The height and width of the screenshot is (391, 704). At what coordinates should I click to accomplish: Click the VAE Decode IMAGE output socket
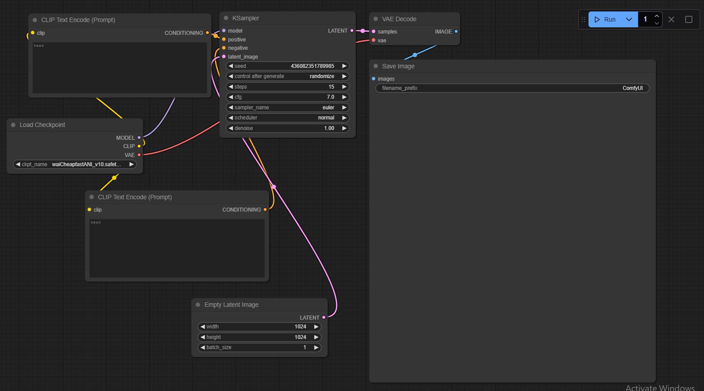pos(456,32)
